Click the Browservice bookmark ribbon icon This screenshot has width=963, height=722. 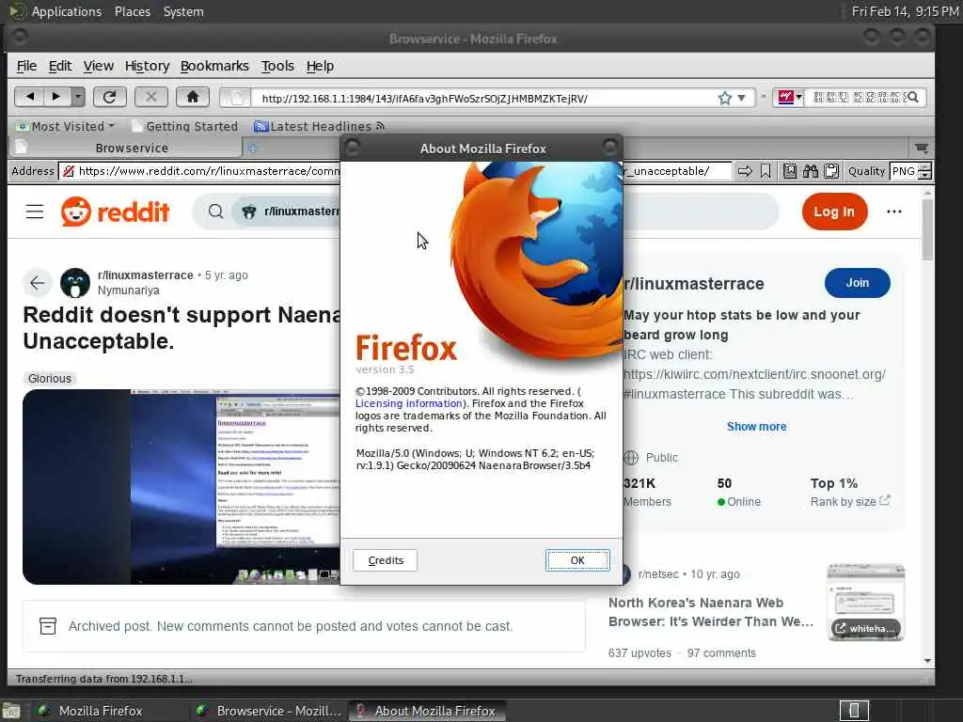[766, 171]
